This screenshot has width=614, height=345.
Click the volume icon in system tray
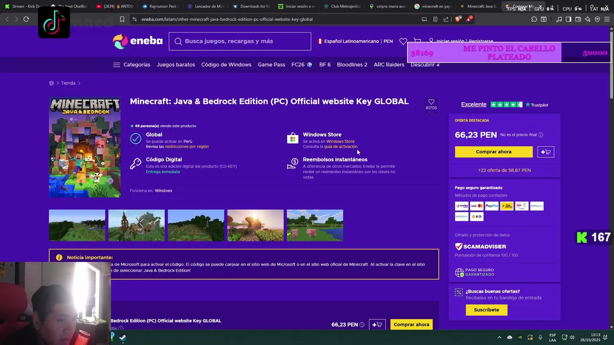tap(572, 337)
